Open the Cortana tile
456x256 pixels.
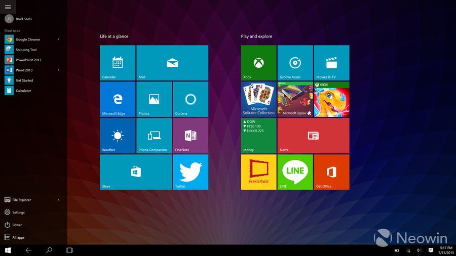(x=191, y=99)
